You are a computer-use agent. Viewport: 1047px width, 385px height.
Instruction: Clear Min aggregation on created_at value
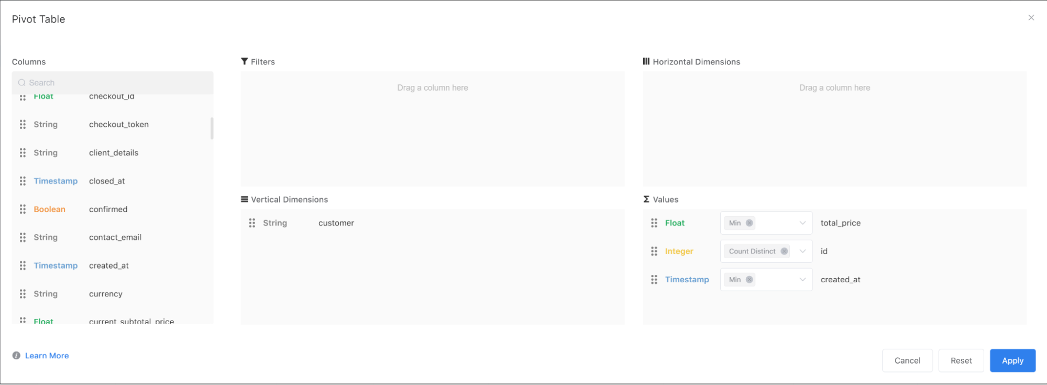[x=750, y=280]
